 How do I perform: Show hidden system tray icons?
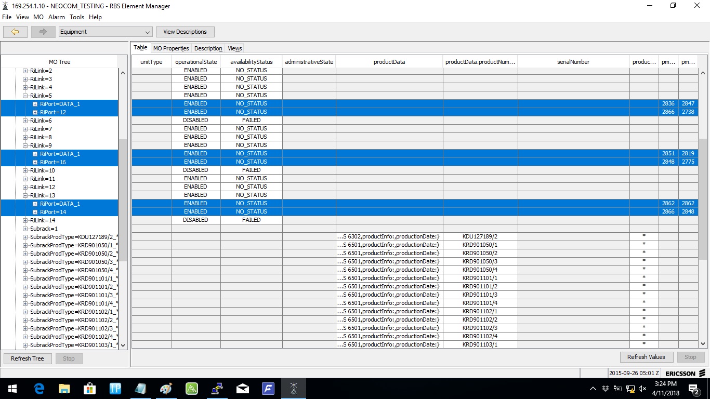coord(593,389)
